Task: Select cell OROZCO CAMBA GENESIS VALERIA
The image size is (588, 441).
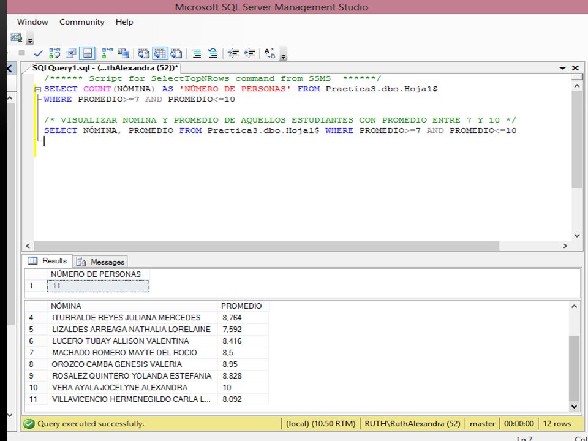Action: coord(132,364)
